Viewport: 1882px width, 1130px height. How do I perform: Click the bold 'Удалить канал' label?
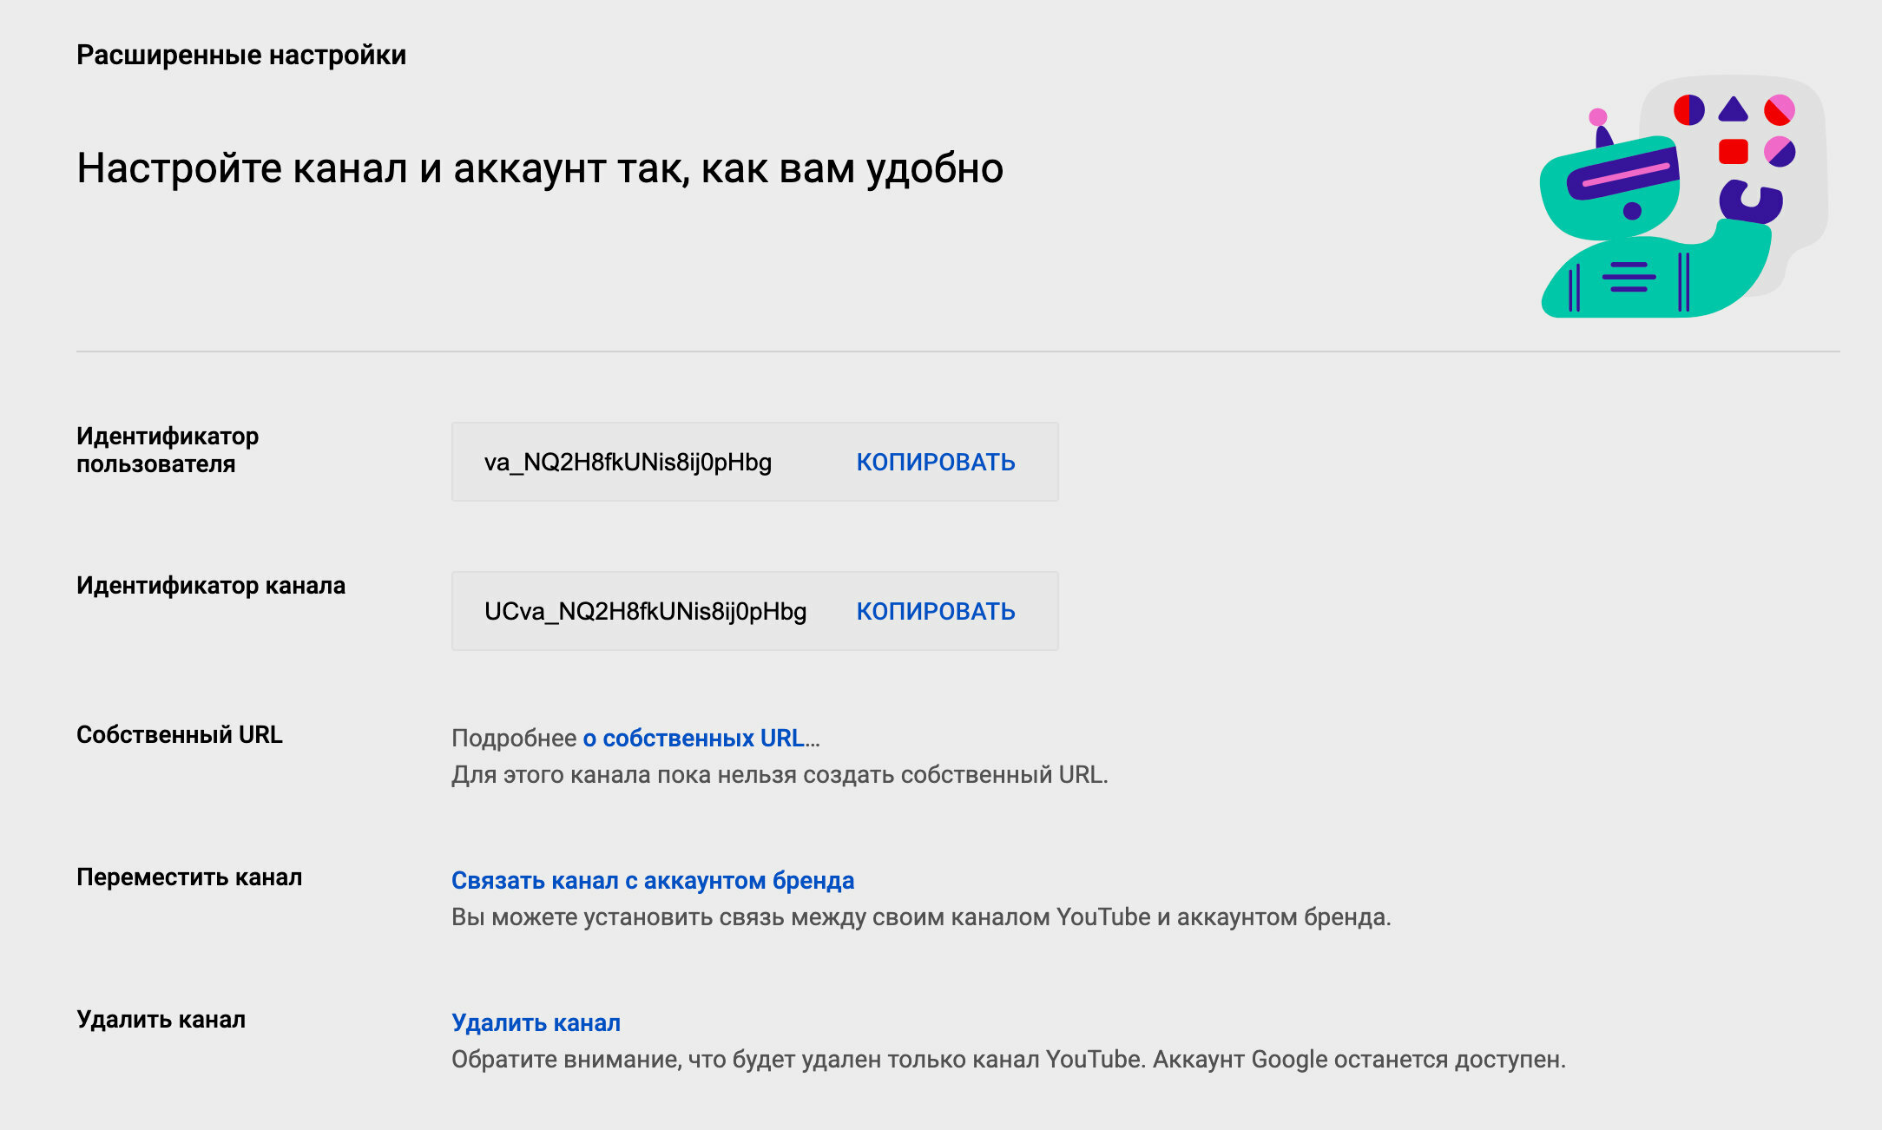click(x=161, y=1019)
